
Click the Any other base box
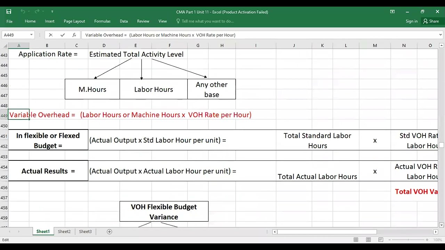pos(211,89)
